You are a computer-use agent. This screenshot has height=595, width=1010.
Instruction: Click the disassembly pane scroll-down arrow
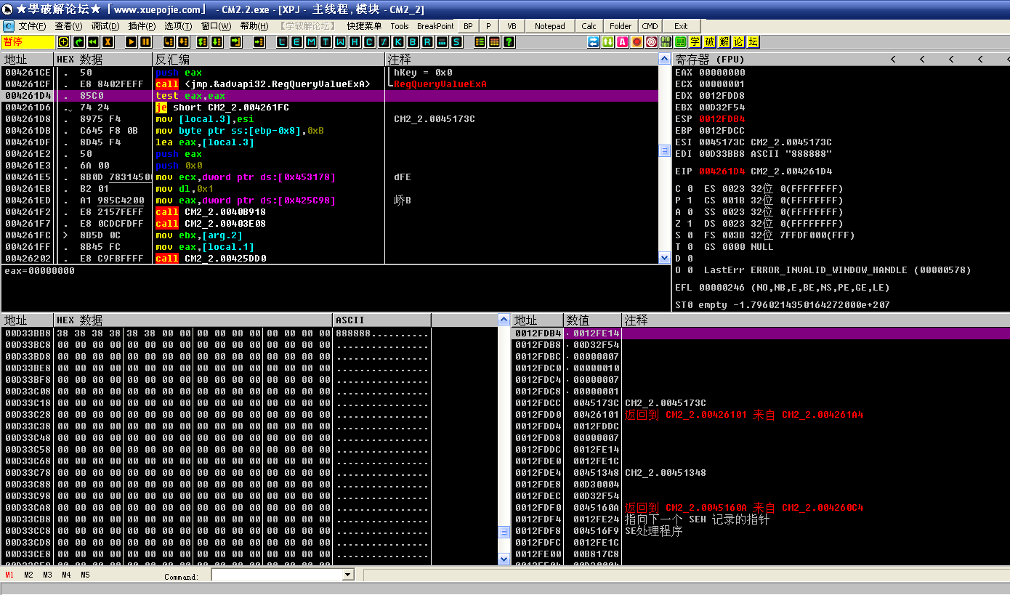click(x=664, y=257)
